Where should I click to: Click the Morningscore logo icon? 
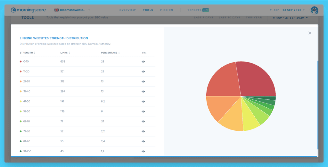pyautogui.click(x=13, y=10)
